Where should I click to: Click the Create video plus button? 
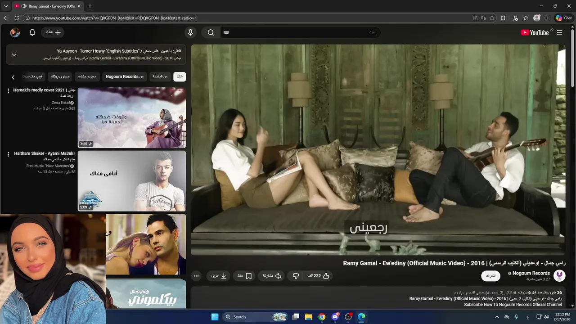[x=53, y=32]
